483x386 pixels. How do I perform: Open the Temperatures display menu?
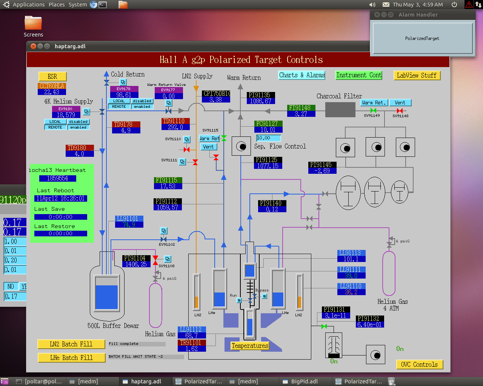pos(250,346)
